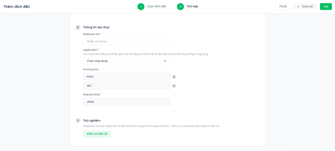Viewport: 335px width, 151px height.
Task: Click the left arrow icon on Quay lại
Action: [298, 7]
